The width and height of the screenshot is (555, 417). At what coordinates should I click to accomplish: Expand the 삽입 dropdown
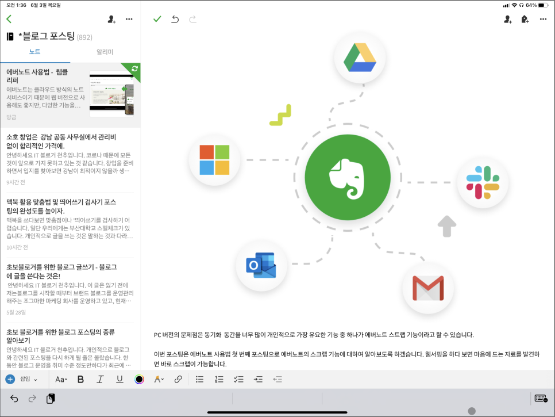[29, 380]
